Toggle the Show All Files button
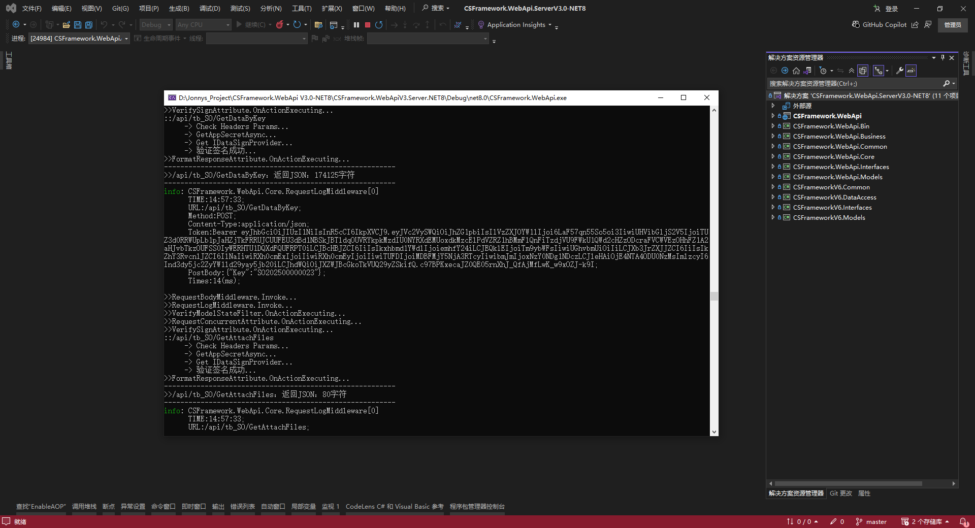Viewport: 975px width, 528px height. tap(862, 71)
